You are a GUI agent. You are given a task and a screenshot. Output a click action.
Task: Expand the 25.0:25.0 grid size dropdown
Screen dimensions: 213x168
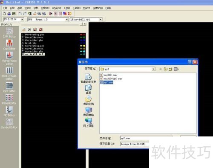[x=22, y=20]
